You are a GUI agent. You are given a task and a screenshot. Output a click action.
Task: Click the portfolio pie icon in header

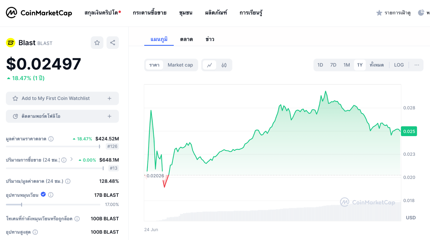(421, 13)
